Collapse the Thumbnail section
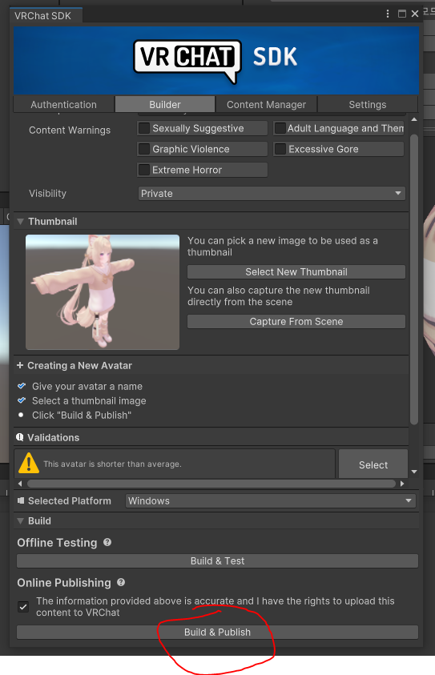The image size is (435, 675). tap(20, 221)
